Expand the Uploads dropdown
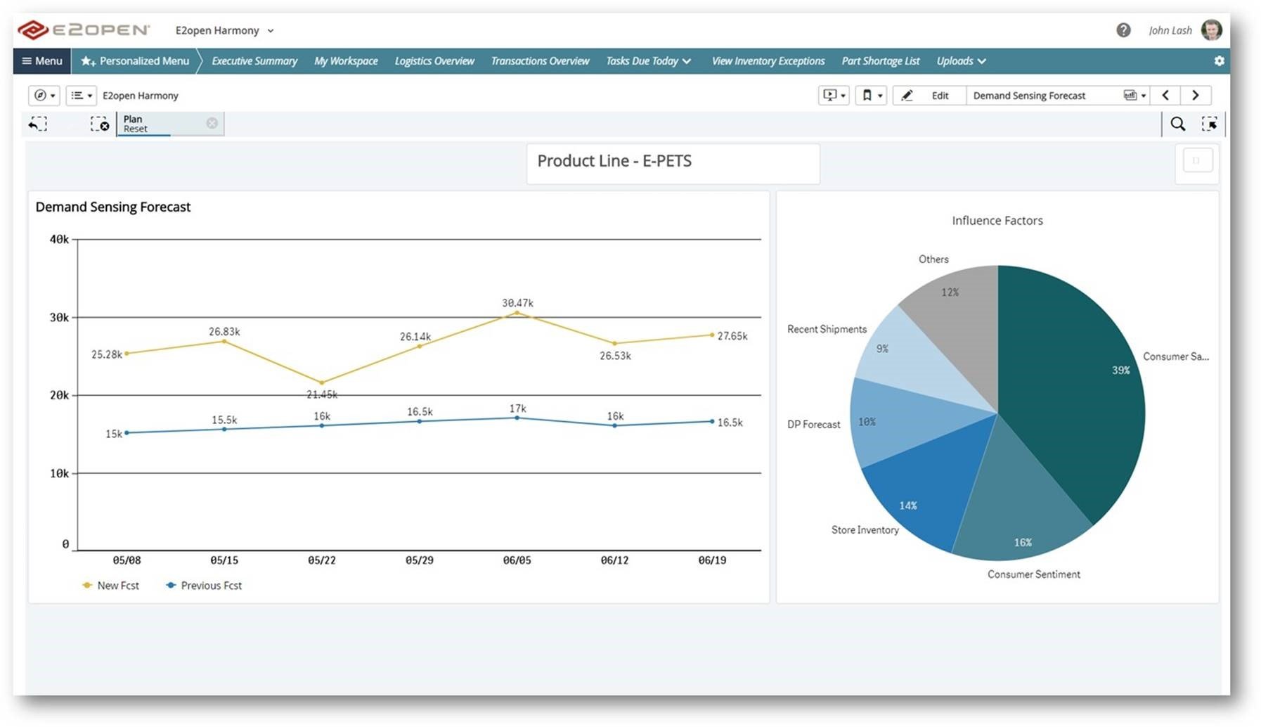This screenshot has width=1261, height=727. tap(961, 61)
